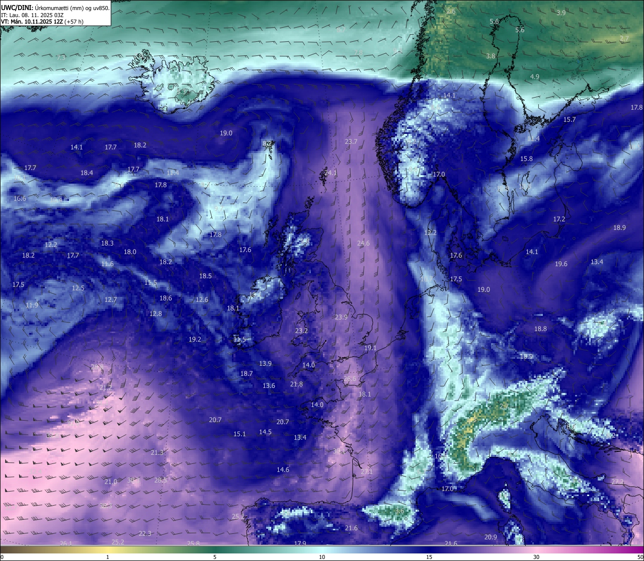
Task: Click the map value 24.6
Action: pos(363,243)
